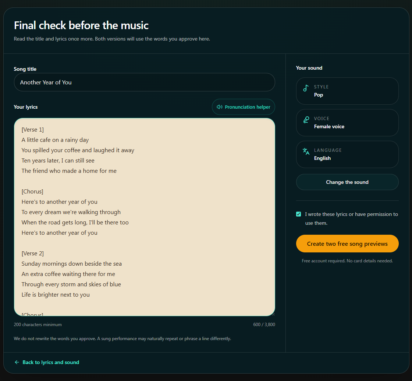This screenshot has height=381, width=412.
Task: Open the Pronunciation helper
Action: (x=243, y=107)
